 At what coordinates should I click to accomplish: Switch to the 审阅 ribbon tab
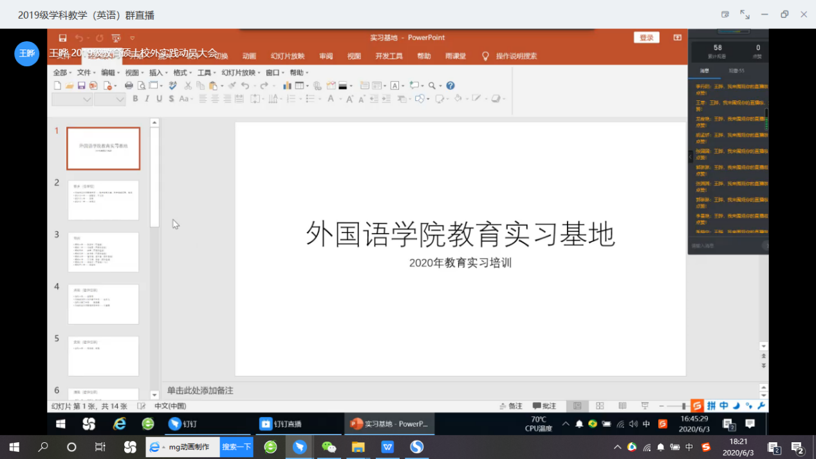tap(326, 56)
